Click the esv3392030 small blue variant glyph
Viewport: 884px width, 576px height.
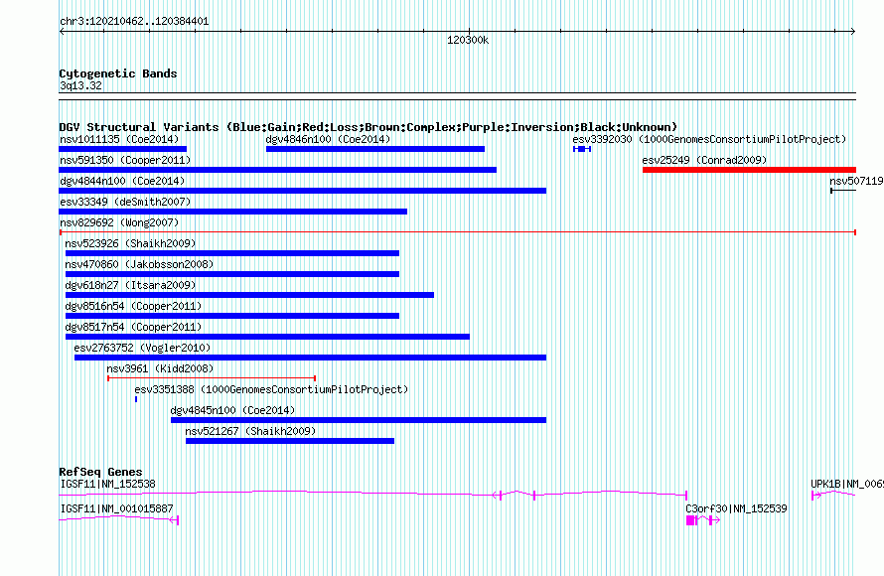point(582,149)
